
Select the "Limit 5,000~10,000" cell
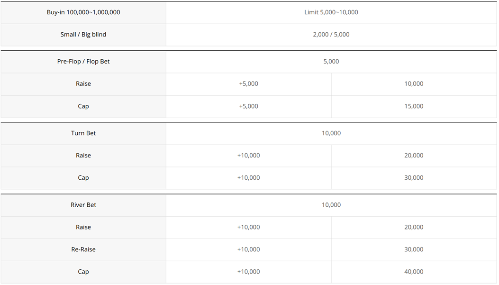(x=331, y=12)
